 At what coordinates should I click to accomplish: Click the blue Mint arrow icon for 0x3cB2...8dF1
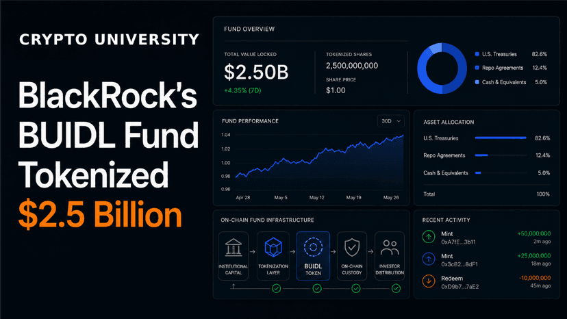pyautogui.click(x=429, y=259)
